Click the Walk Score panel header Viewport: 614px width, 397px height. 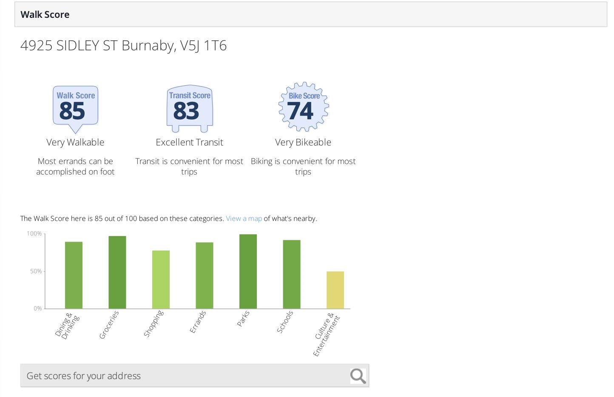tap(311, 14)
